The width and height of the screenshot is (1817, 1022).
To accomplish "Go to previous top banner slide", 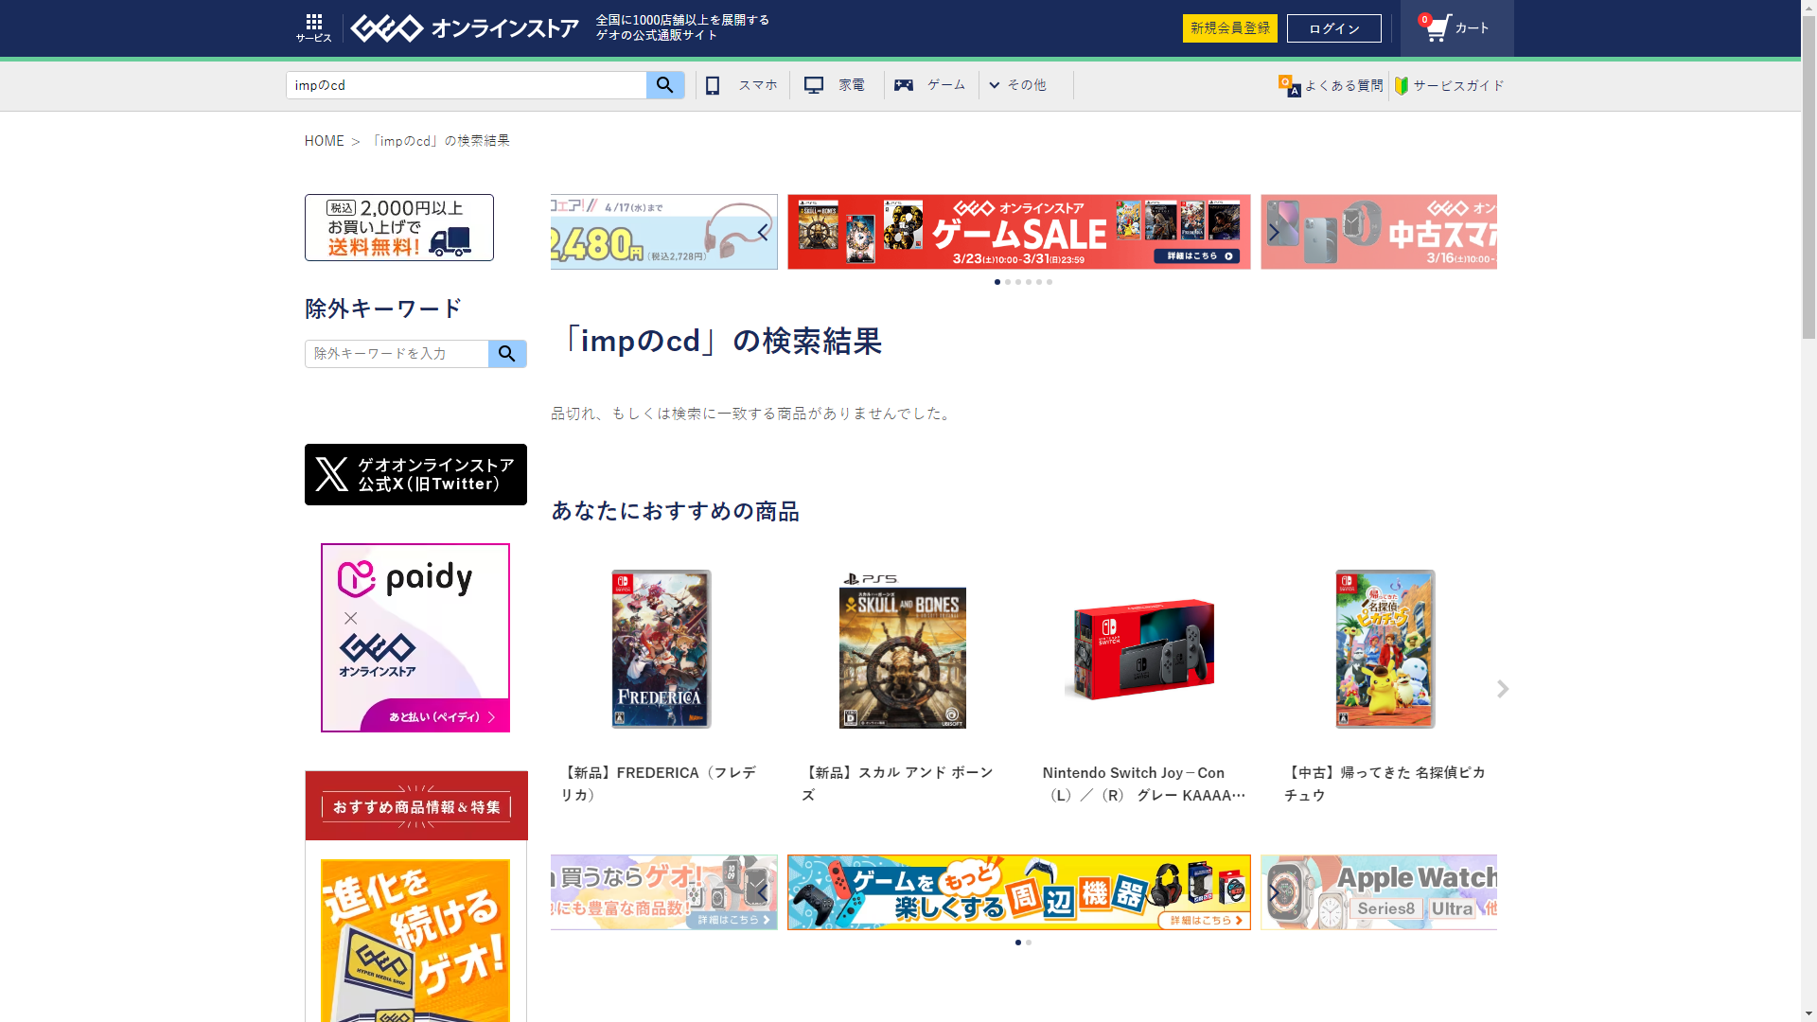I will click(763, 232).
